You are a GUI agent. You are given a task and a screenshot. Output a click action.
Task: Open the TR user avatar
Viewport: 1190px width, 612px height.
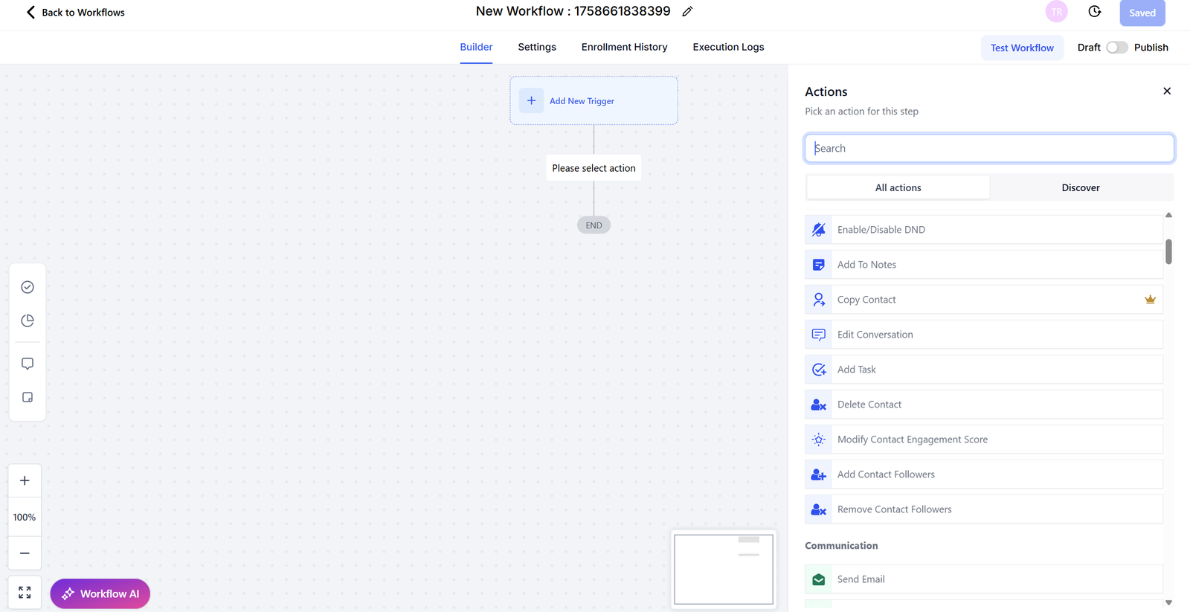click(1056, 12)
